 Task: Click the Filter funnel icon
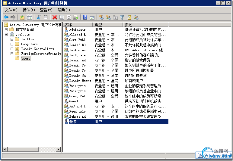pos(122,17)
